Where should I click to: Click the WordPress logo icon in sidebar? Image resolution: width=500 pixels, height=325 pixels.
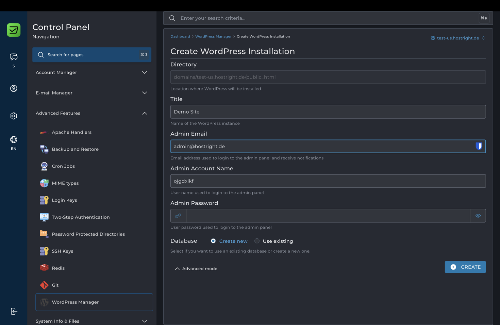pyautogui.click(x=44, y=302)
